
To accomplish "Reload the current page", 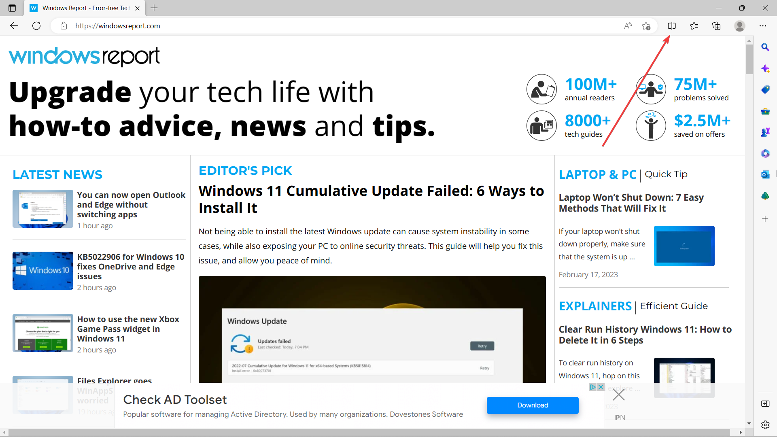I will 36,26.
